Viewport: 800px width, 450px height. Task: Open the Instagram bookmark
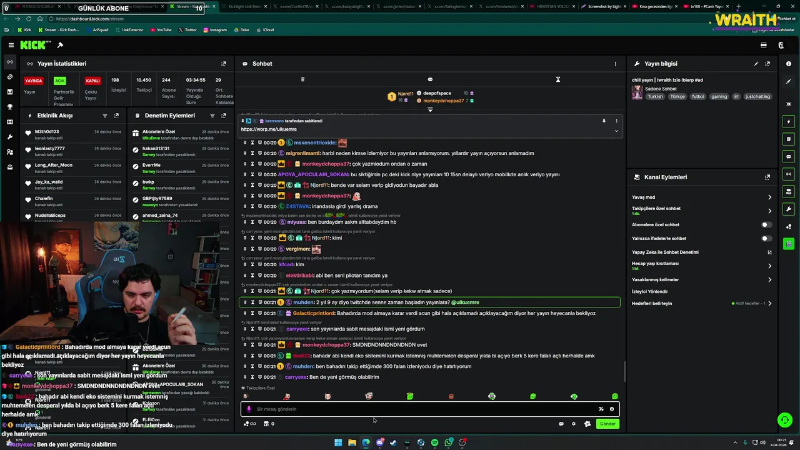[x=215, y=30]
